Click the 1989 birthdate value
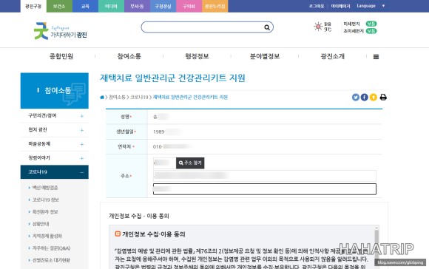Image resolution: width=429 pixels, height=269 pixels. click(x=167, y=132)
